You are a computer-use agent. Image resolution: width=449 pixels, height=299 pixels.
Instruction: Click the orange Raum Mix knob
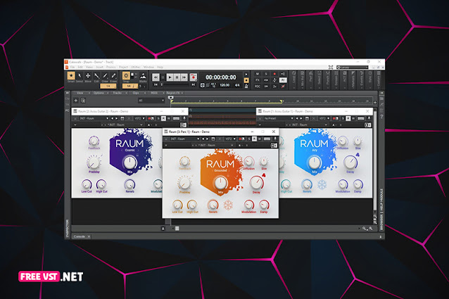click(220, 183)
